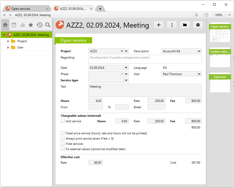234x188 pixels.
Task: Open a new tab with the plus tab
Action: pos(100,9)
